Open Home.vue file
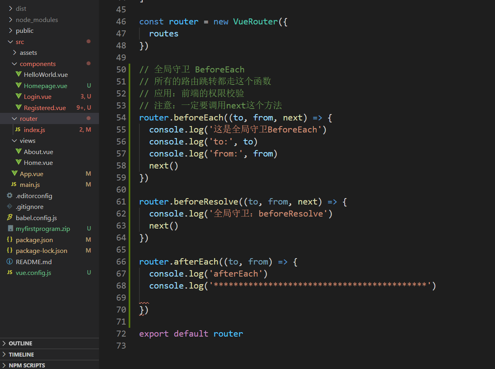Image resolution: width=495 pixels, height=369 pixels. [38, 162]
